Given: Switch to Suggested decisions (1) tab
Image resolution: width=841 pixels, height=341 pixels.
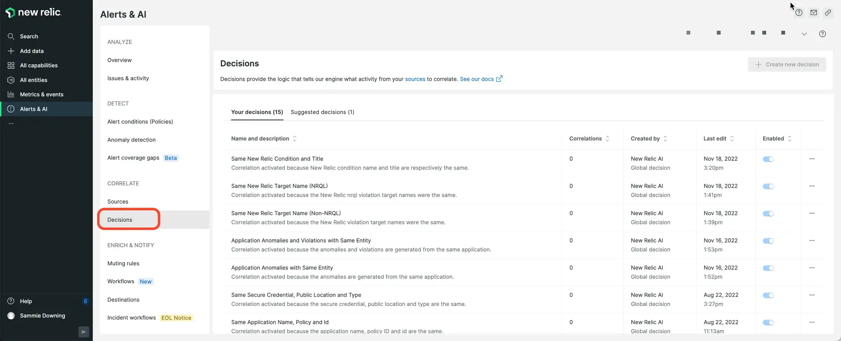Looking at the screenshot, I should [322, 112].
